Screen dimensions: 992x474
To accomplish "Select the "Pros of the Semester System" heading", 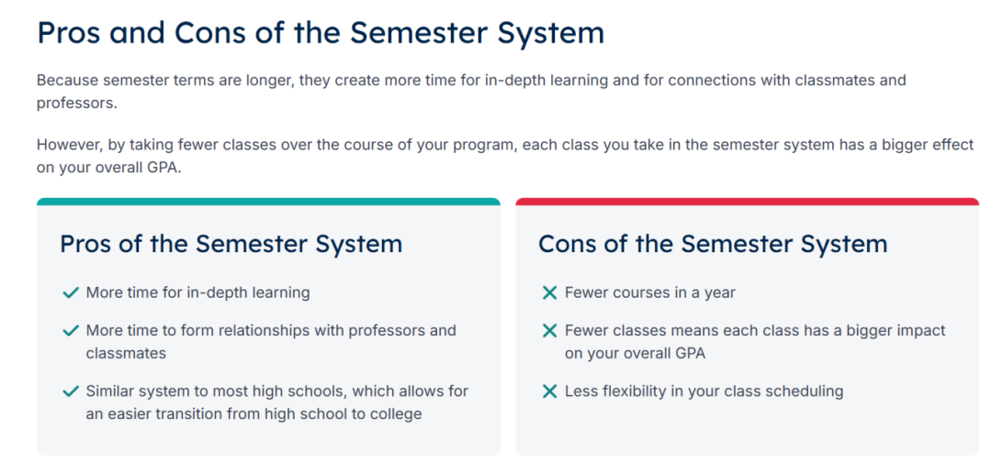I will point(231,244).
